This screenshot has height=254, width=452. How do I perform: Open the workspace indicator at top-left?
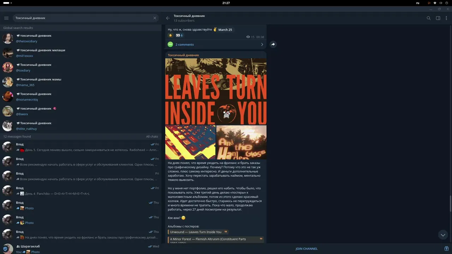pos(7,3)
